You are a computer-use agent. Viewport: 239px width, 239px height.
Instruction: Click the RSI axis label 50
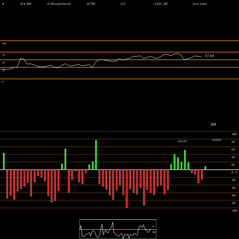(3, 63)
